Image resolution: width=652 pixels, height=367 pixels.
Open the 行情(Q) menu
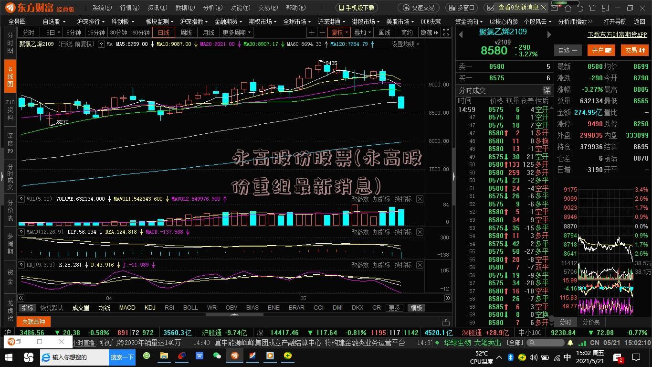click(130, 8)
